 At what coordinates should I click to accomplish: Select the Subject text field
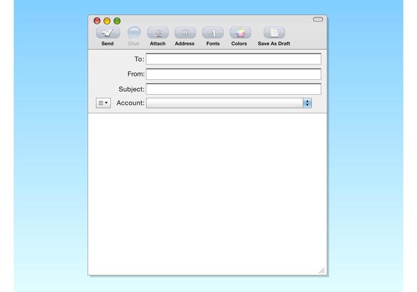233,89
